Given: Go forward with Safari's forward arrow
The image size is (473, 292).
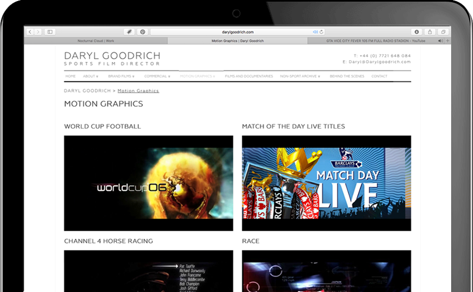Looking at the screenshot, I should pyautogui.click(x=38, y=32).
